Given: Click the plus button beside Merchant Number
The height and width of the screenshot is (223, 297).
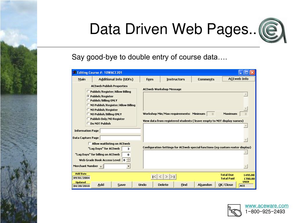Looking at the screenshot, I should coord(101,166).
